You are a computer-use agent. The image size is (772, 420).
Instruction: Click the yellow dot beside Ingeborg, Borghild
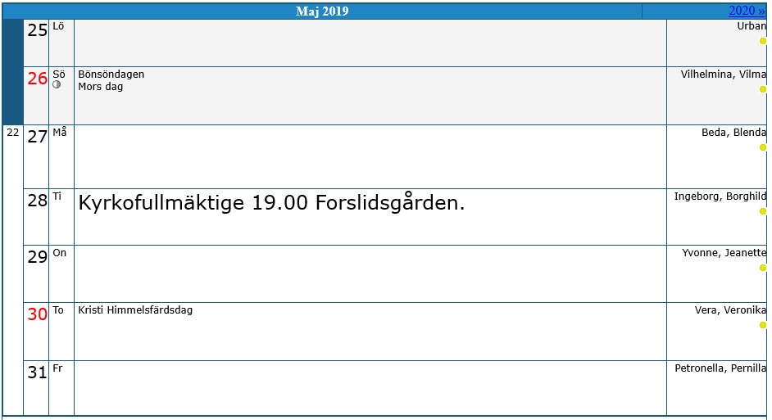[x=763, y=211]
